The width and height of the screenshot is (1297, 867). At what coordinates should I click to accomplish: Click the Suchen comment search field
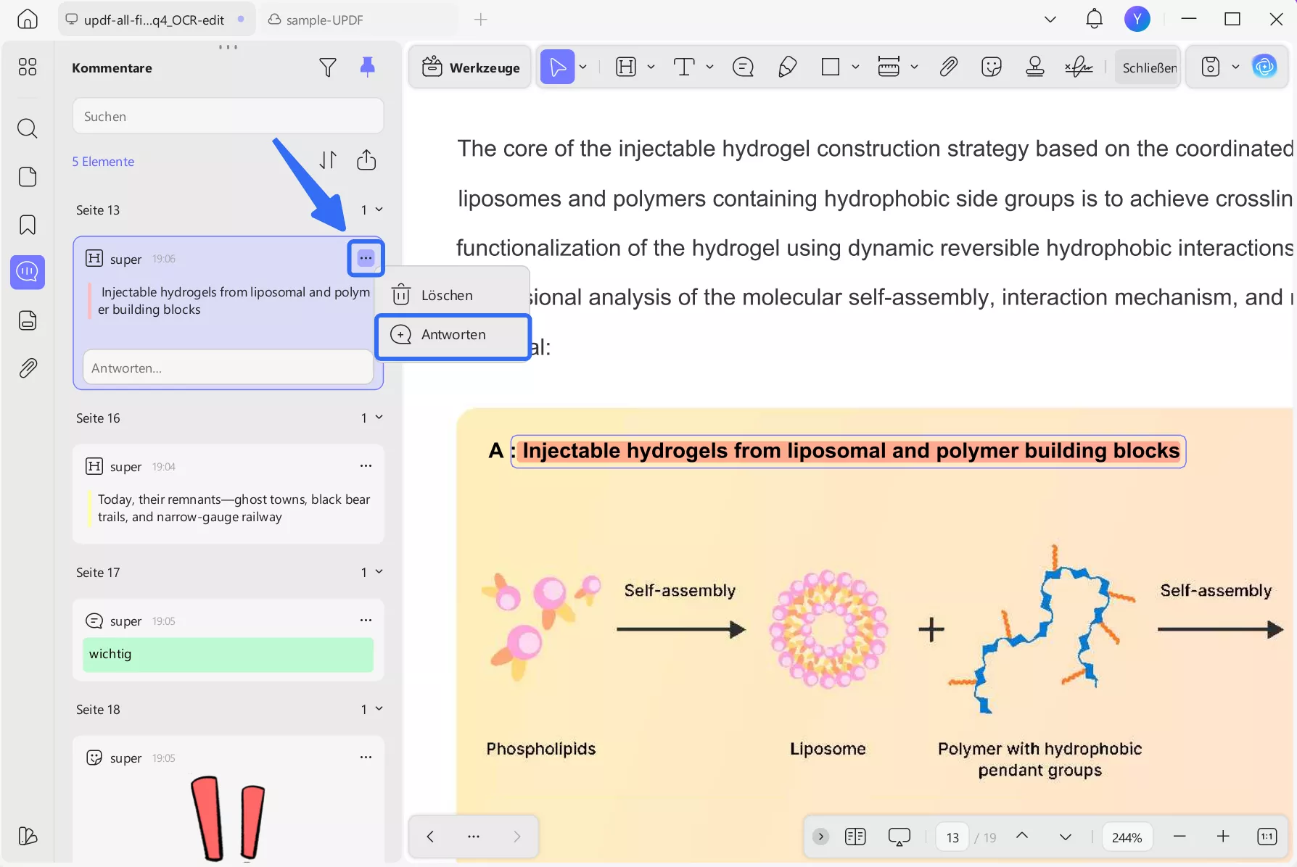click(228, 116)
